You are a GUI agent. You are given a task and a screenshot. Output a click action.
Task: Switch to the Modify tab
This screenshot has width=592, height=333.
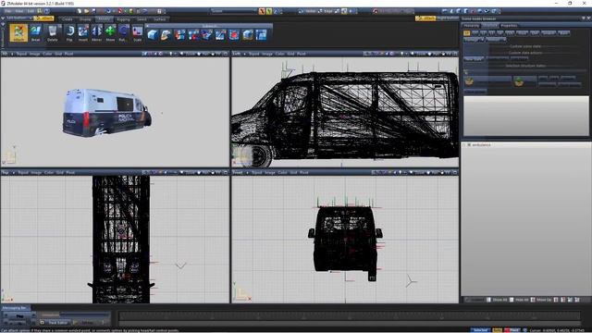(104, 18)
